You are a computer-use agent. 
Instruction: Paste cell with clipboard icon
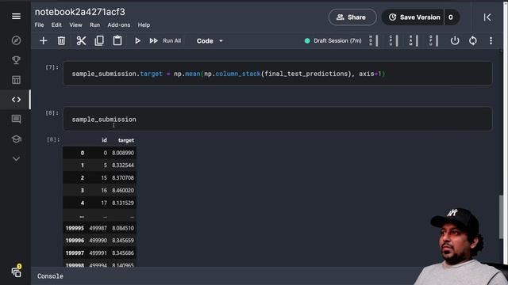pos(117,40)
